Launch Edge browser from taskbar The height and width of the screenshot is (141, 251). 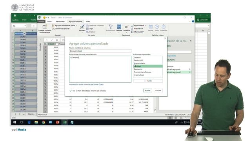pyautogui.click(x=29, y=122)
